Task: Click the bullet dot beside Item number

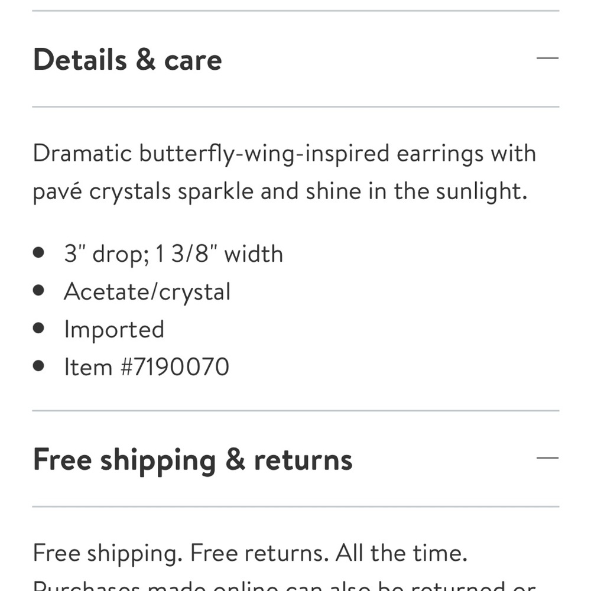Action: (38, 366)
